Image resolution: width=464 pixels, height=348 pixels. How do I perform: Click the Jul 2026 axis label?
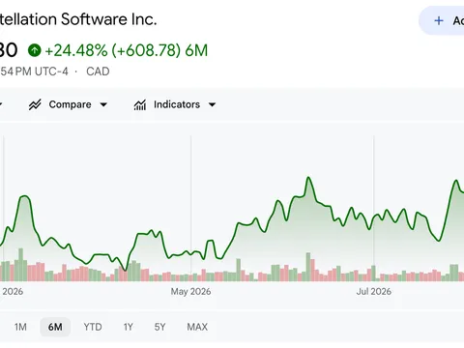(x=374, y=292)
